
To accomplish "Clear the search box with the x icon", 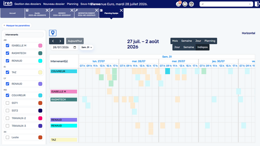I will click(250, 4).
